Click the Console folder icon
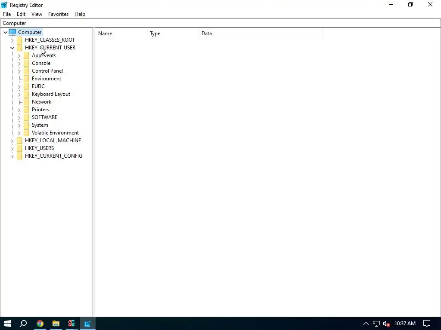 coord(26,63)
